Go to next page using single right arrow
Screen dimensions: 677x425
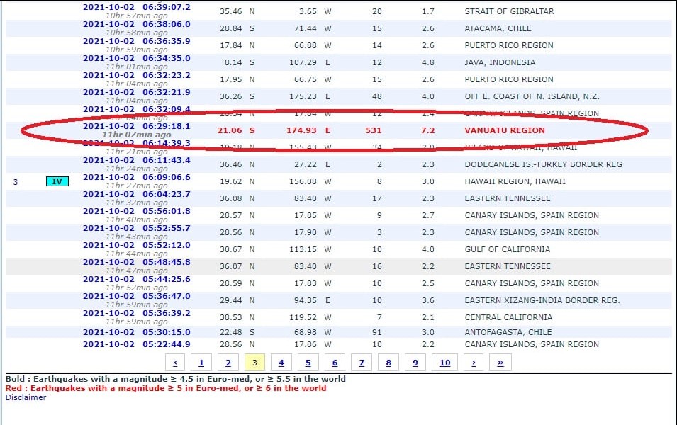click(x=474, y=363)
